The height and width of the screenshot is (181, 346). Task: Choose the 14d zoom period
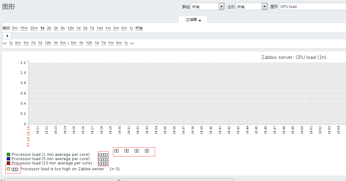tap(100, 28)
